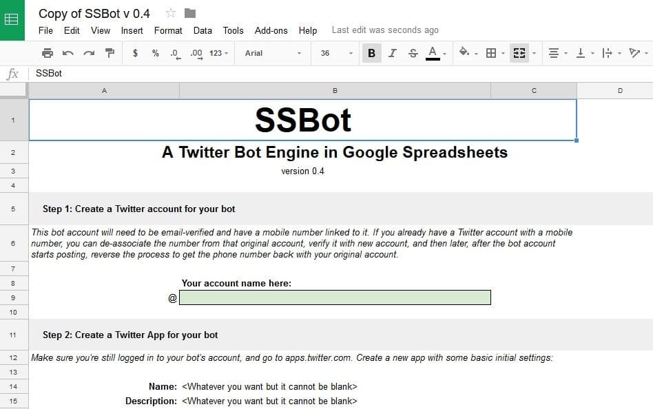Open the Tools menu
Image resolution: width=653 pixels, height=409 pixels.
[x=233, y=30]
